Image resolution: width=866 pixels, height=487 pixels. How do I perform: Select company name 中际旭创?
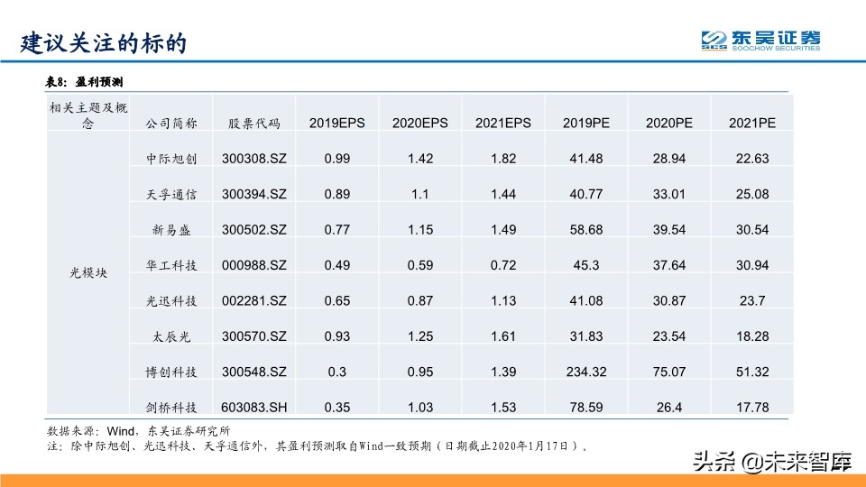(x=171, y=159)
